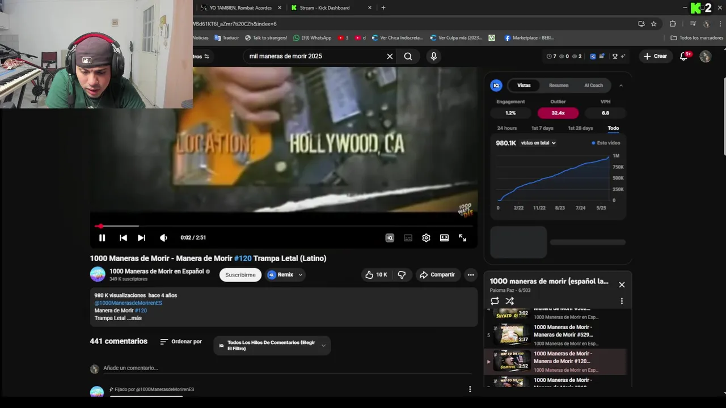Subscribe with Suscribirme button
Screen dimensions: 726x408
point(240,275)
